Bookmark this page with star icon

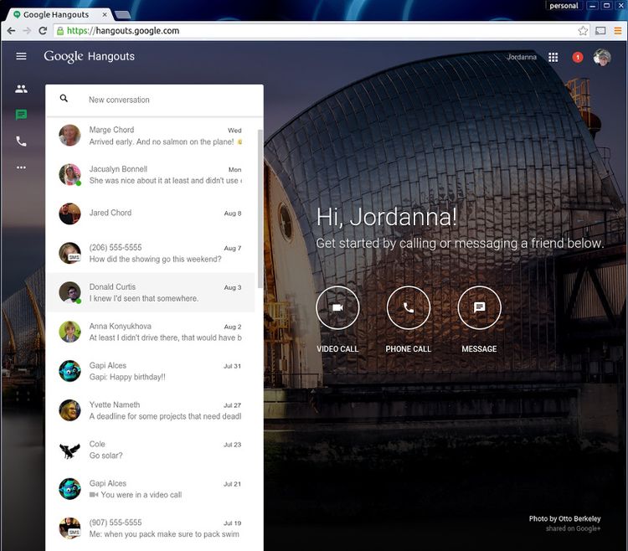(x=583, y=31)
